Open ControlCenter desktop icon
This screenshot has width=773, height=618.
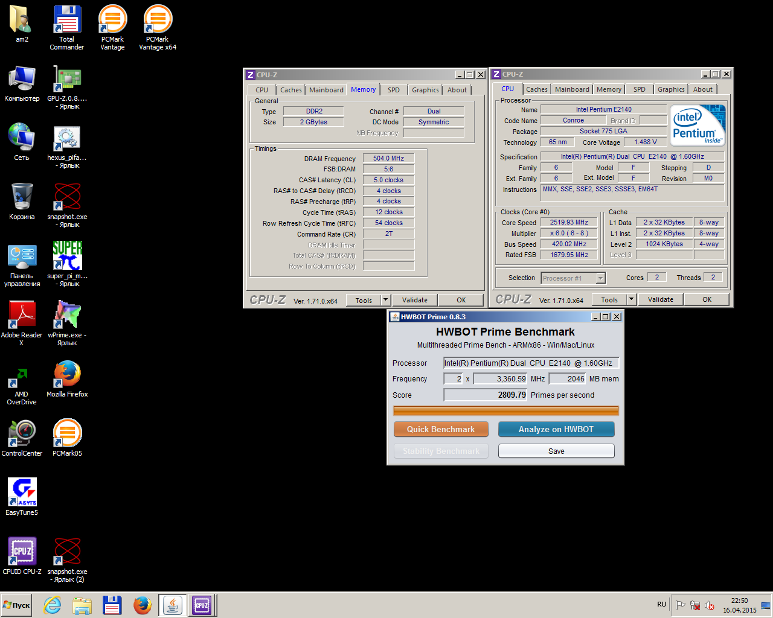22,438
